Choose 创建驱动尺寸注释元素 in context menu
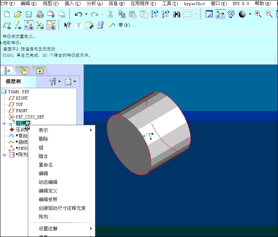This screenshot has width=278, height=237. tap(62, 208)
